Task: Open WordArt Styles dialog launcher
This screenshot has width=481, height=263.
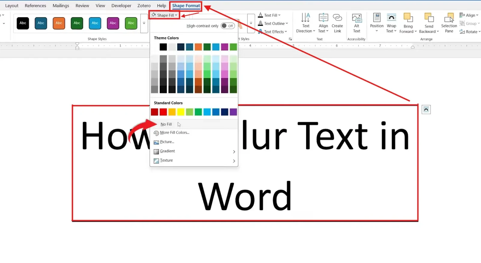Action: point(290,39)
